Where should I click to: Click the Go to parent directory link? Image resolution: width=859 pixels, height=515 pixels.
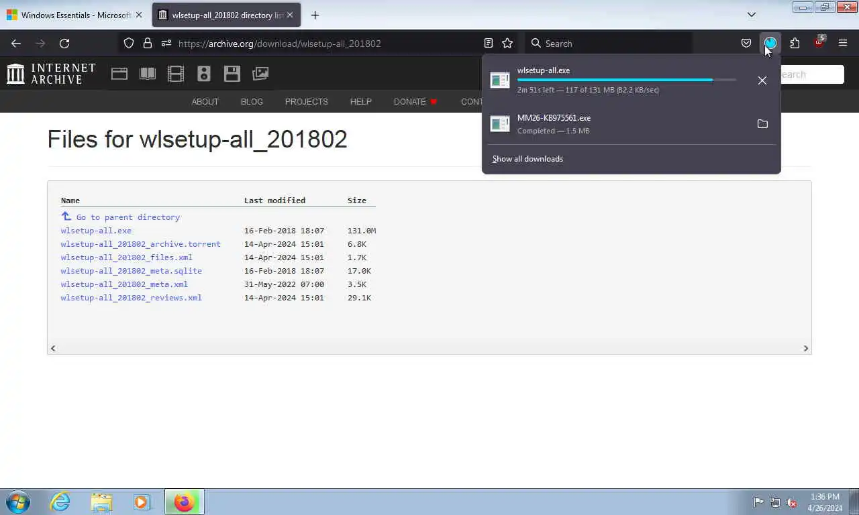[x=128, y=217]
